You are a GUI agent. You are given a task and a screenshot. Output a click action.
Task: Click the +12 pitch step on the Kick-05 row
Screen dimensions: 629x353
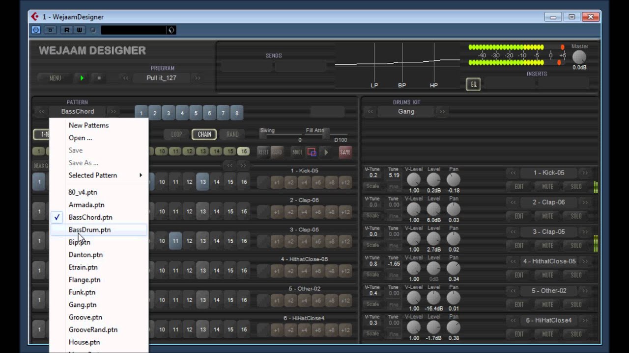click(x=345, y=182)
